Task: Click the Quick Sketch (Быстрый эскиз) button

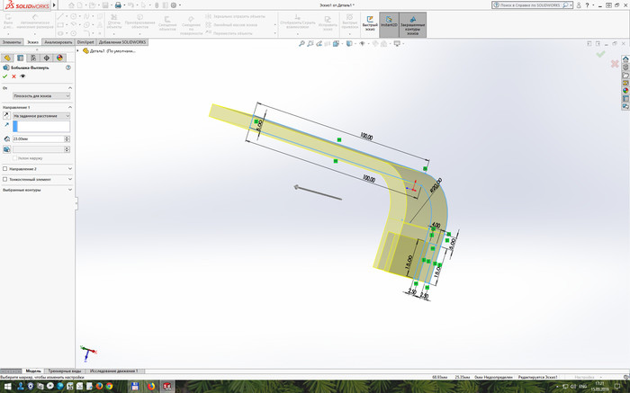Action: 369,24
